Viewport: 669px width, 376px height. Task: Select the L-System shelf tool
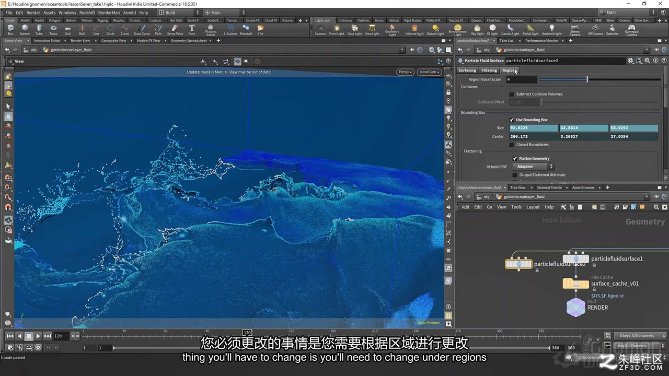coord(230,30)
